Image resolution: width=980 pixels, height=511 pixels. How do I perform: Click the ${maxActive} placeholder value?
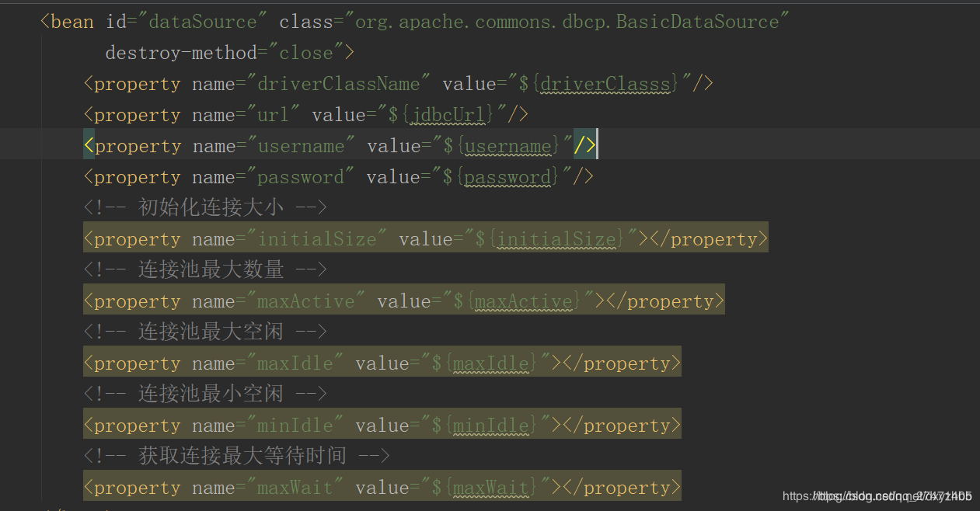click(518, 301)
